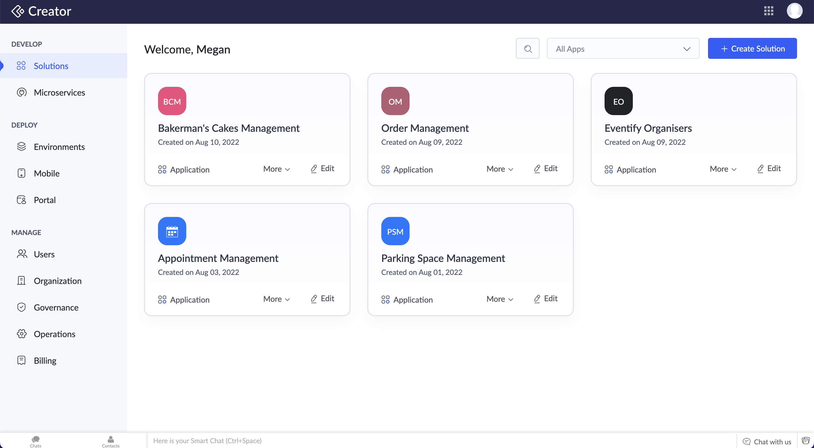Open the Portal menu item

point(64,200)
